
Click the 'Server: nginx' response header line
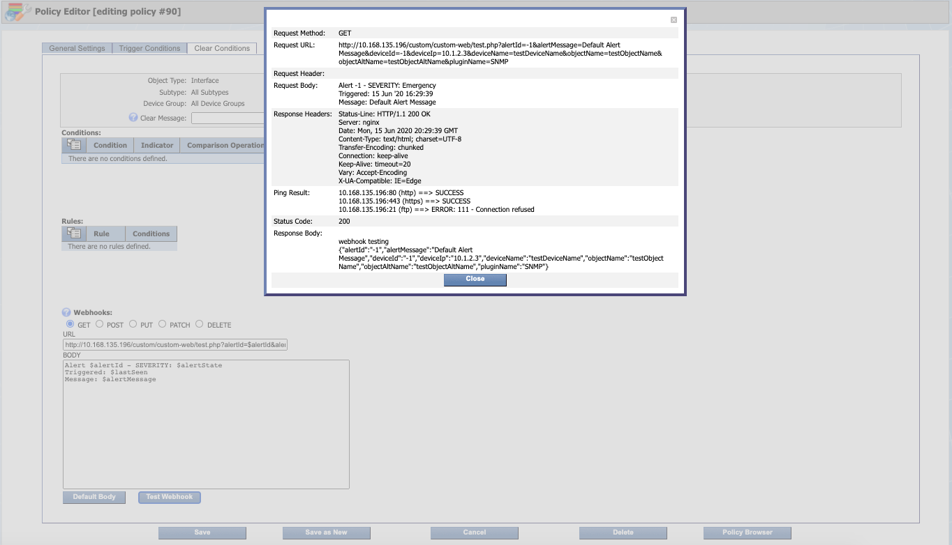click(359, 122)
